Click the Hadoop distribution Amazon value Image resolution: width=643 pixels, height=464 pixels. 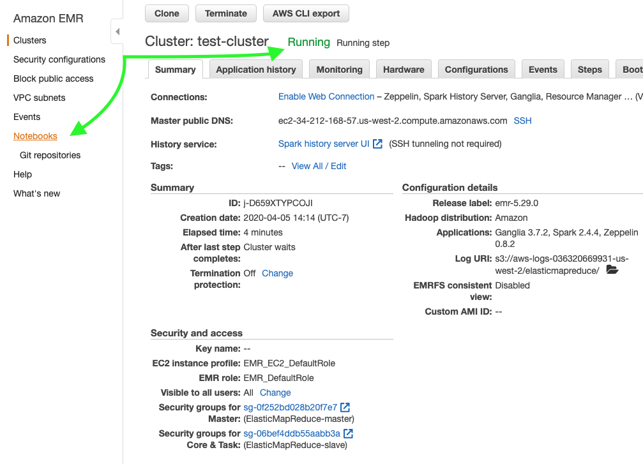(x=511, y=218)
